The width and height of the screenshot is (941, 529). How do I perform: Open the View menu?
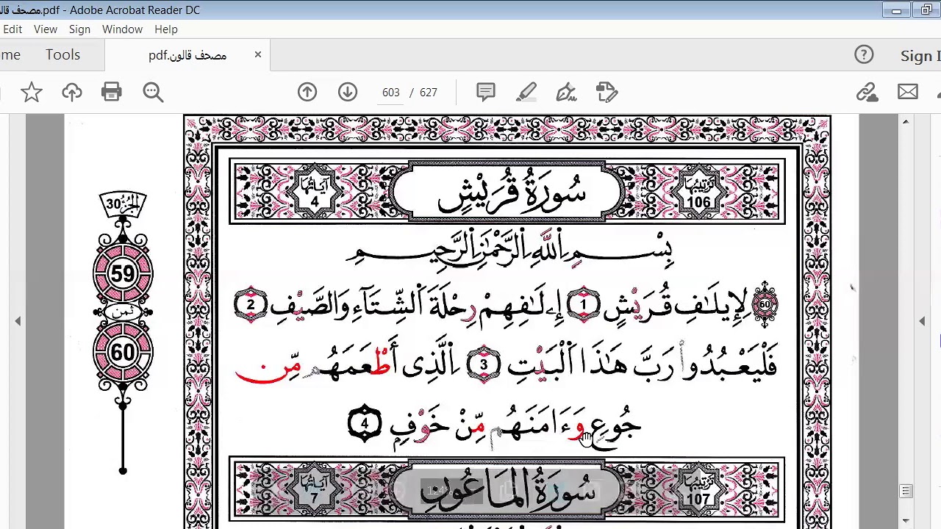coord(46,29)
